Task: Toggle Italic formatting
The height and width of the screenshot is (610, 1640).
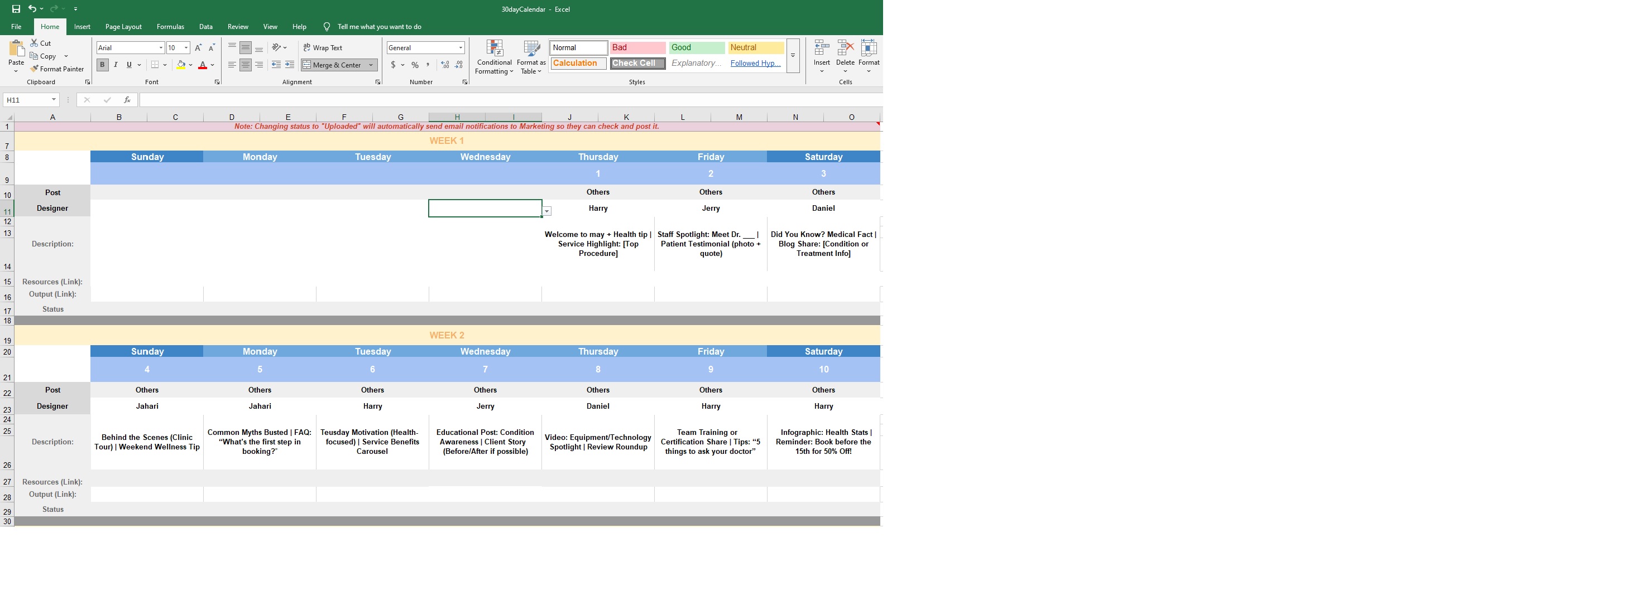Action: coord(116,65)
